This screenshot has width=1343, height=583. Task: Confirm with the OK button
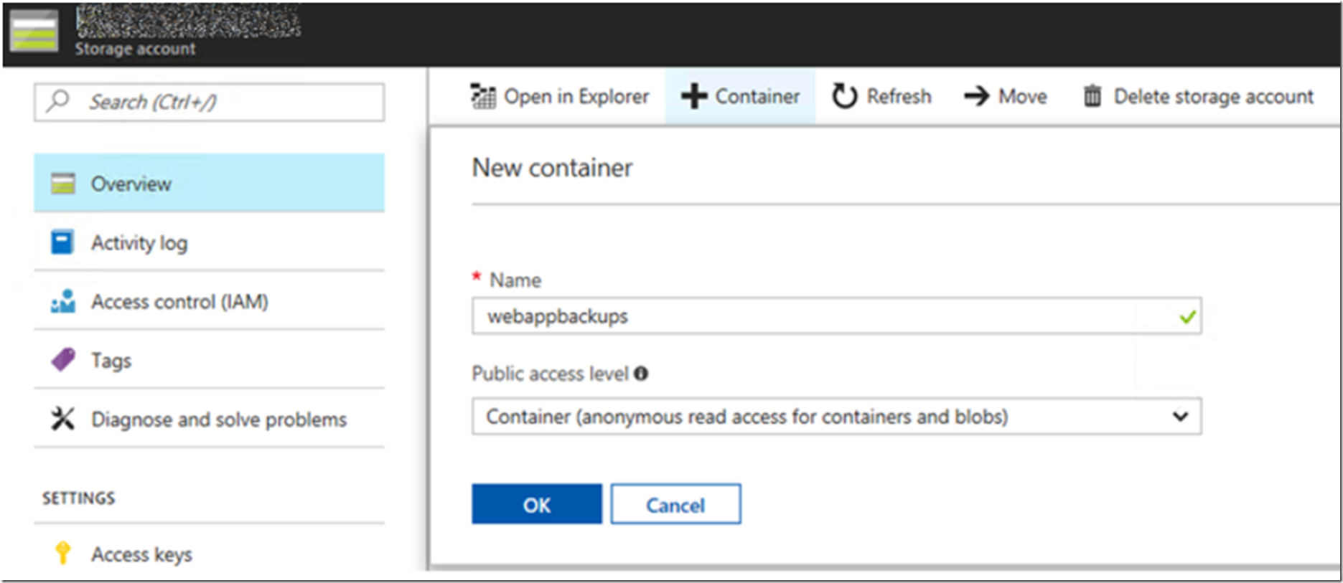(x=537, y=504)
